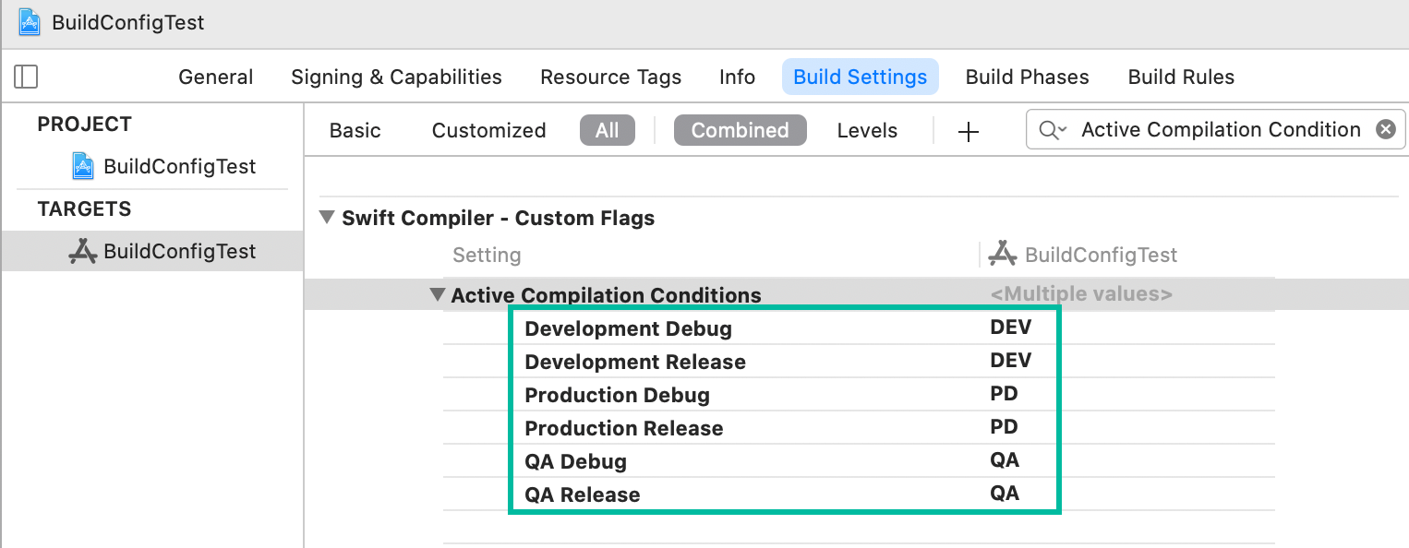Open the Signing & Capabilities tab

point(396,77)
